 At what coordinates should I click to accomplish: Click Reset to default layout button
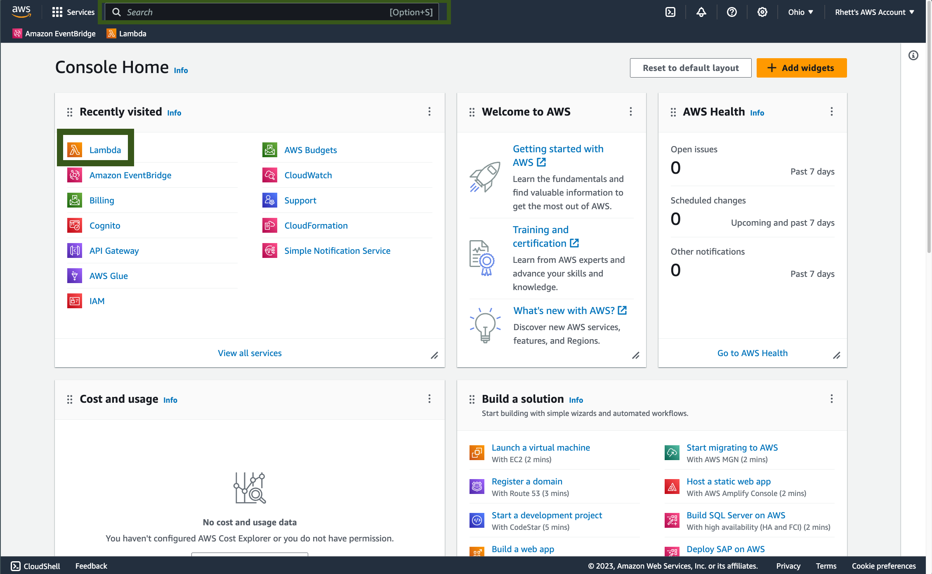[690, 68]
